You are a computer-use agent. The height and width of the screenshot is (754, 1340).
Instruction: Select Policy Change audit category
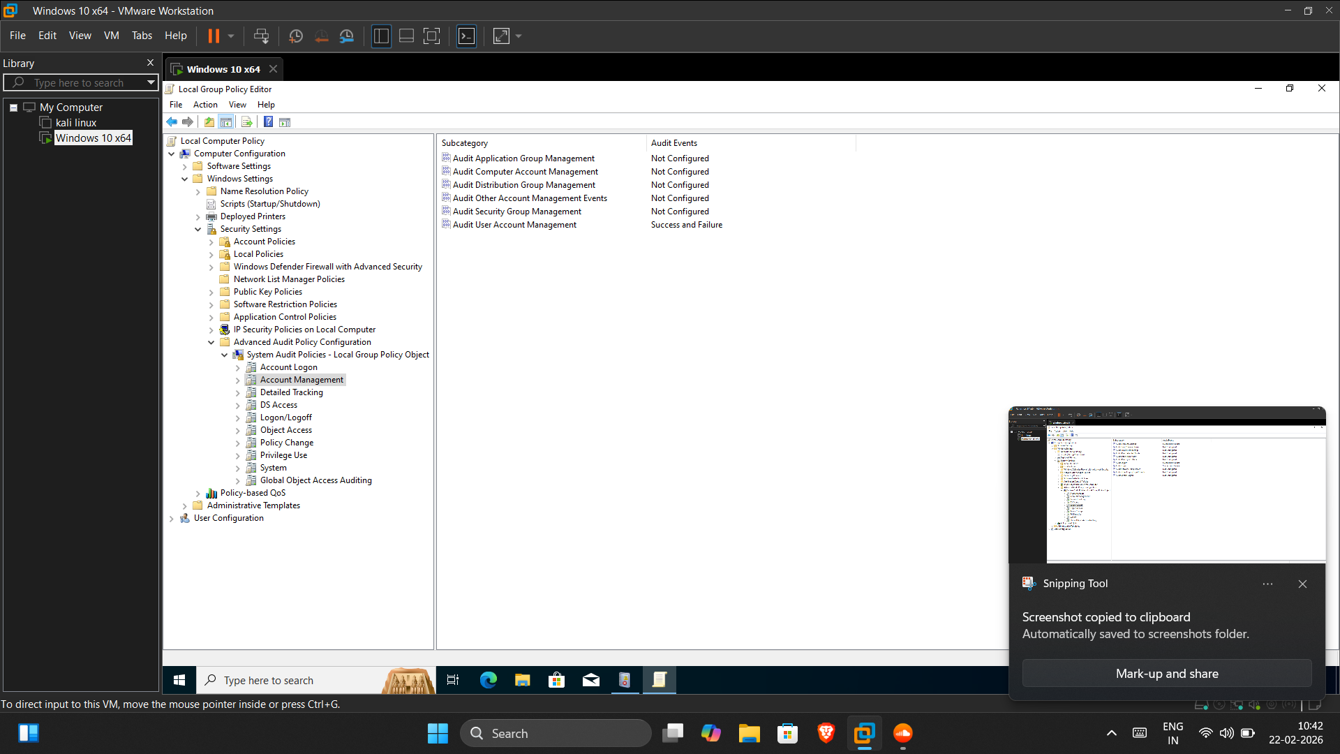point(287,443)
